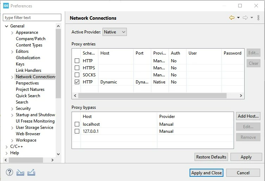The image size is (265, 181).
Task: Expand the User Storage Service node
Action: (x=12, y=128)
